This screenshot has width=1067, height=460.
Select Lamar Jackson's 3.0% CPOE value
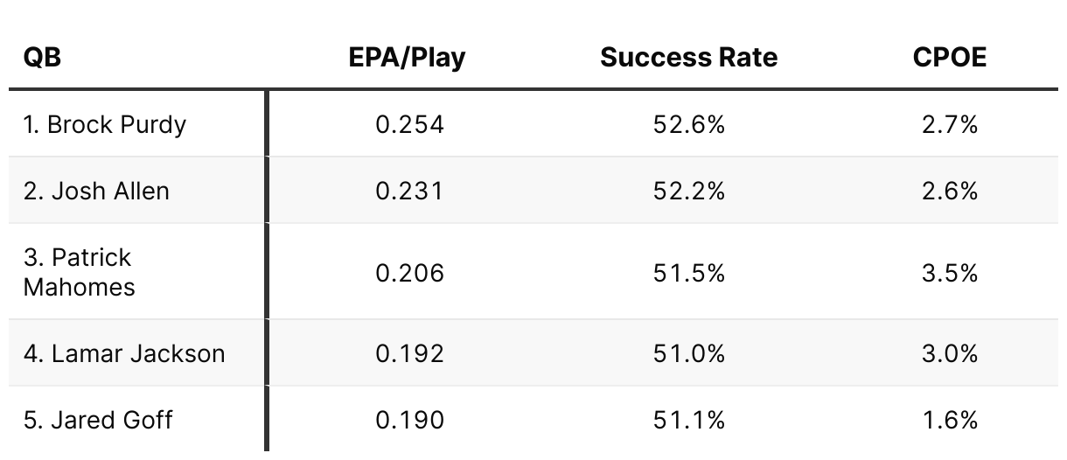click(949, 353)
